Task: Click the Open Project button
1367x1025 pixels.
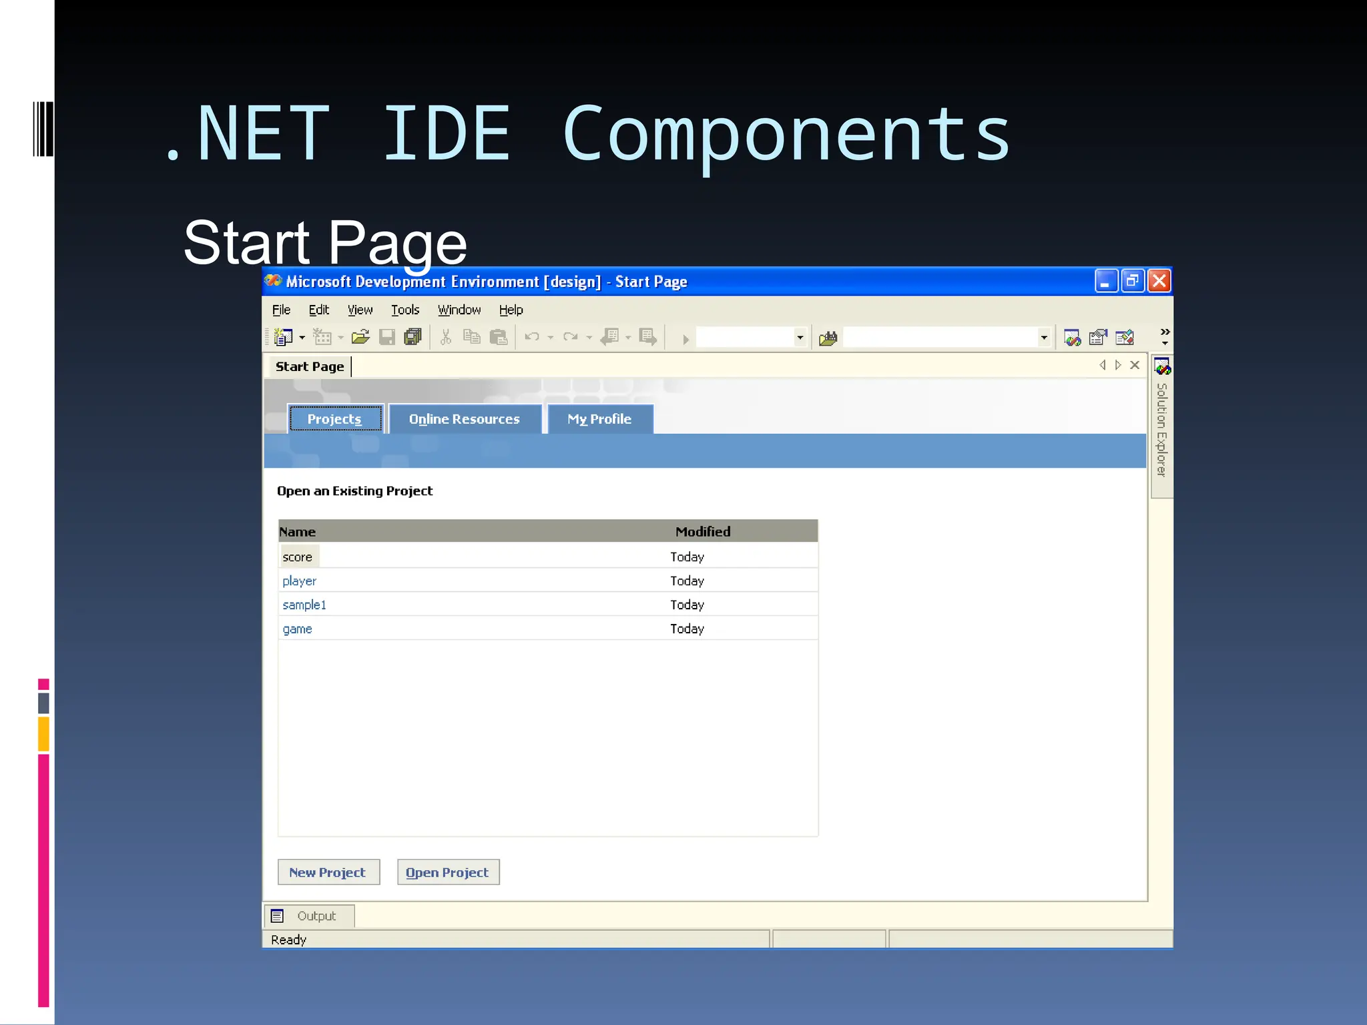Action: point(448,872)
